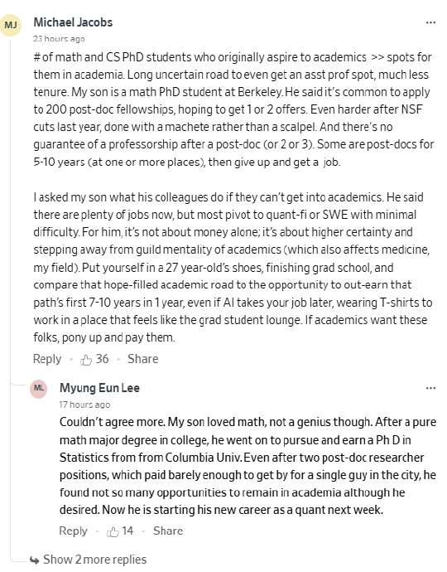The height and width of the screenshot is (572, 447).
Task: Click the reply arrow icon beside Show 2 more replies
Action: coord(35,560)
